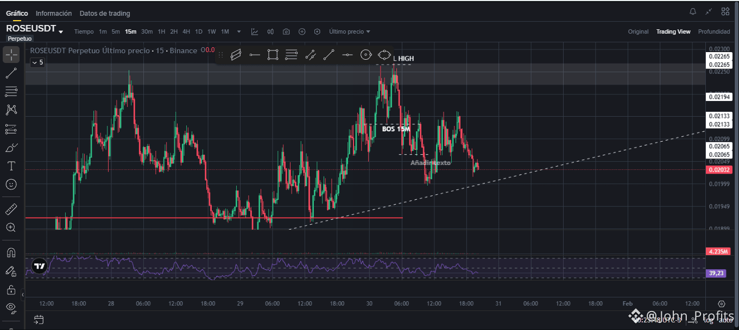Select the horizontal ray tool in floating toolbar
This screenshot has width=739, height=330.
[255, 54]
